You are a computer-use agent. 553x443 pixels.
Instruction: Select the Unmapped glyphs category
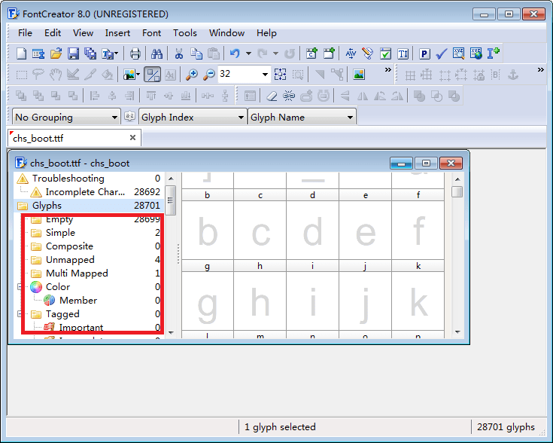pos(69,260)
